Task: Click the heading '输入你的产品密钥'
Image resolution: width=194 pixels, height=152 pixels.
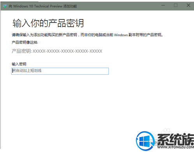Action: pyautogui.click(x=48, y=23)
